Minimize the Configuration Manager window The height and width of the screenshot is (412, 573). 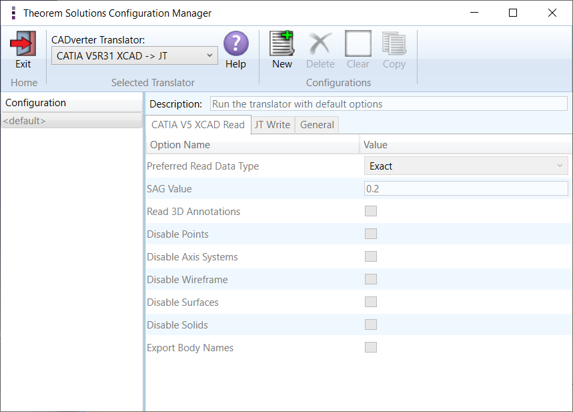pos(474,13)
